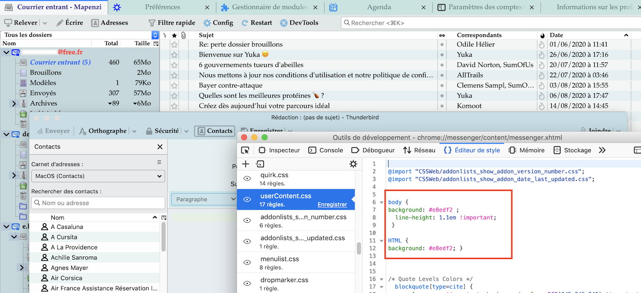
Task: Show more DevTools tools via chevron
Action: (602, 150)
